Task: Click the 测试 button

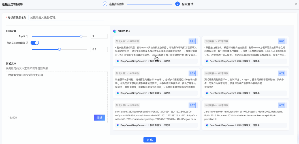Action: (99, 117)
